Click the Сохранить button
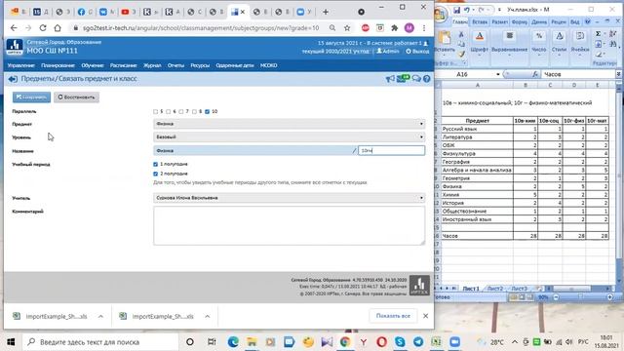This screenshot has height=351, width=624. [x=31, y=97]
